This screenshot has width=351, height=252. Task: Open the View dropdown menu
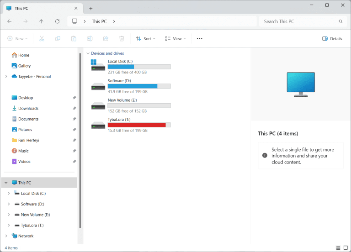click(x=175, y=39)
